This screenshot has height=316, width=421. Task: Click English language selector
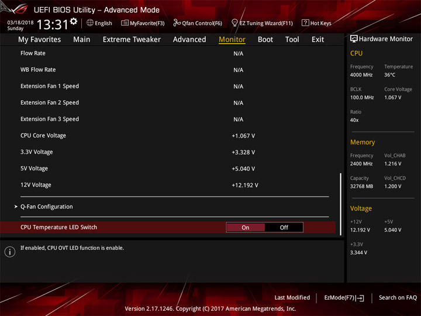click(x=103, y=23)
